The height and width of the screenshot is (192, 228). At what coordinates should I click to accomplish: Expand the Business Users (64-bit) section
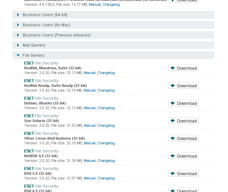point(113,15)
